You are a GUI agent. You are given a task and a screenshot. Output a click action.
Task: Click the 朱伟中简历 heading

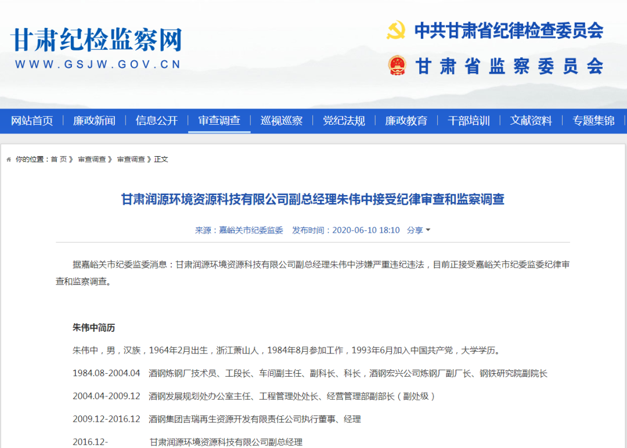(x=93, y=328)
